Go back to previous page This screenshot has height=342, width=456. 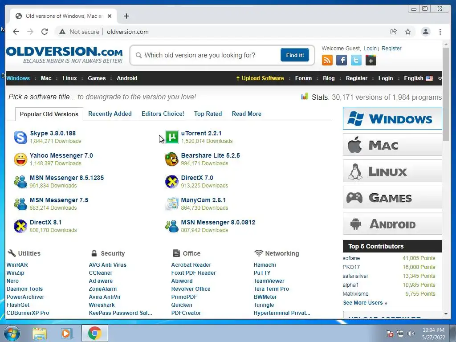click(16, 32)
